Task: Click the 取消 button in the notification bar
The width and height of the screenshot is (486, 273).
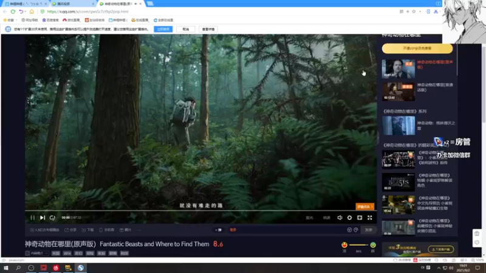Action: 186,29
